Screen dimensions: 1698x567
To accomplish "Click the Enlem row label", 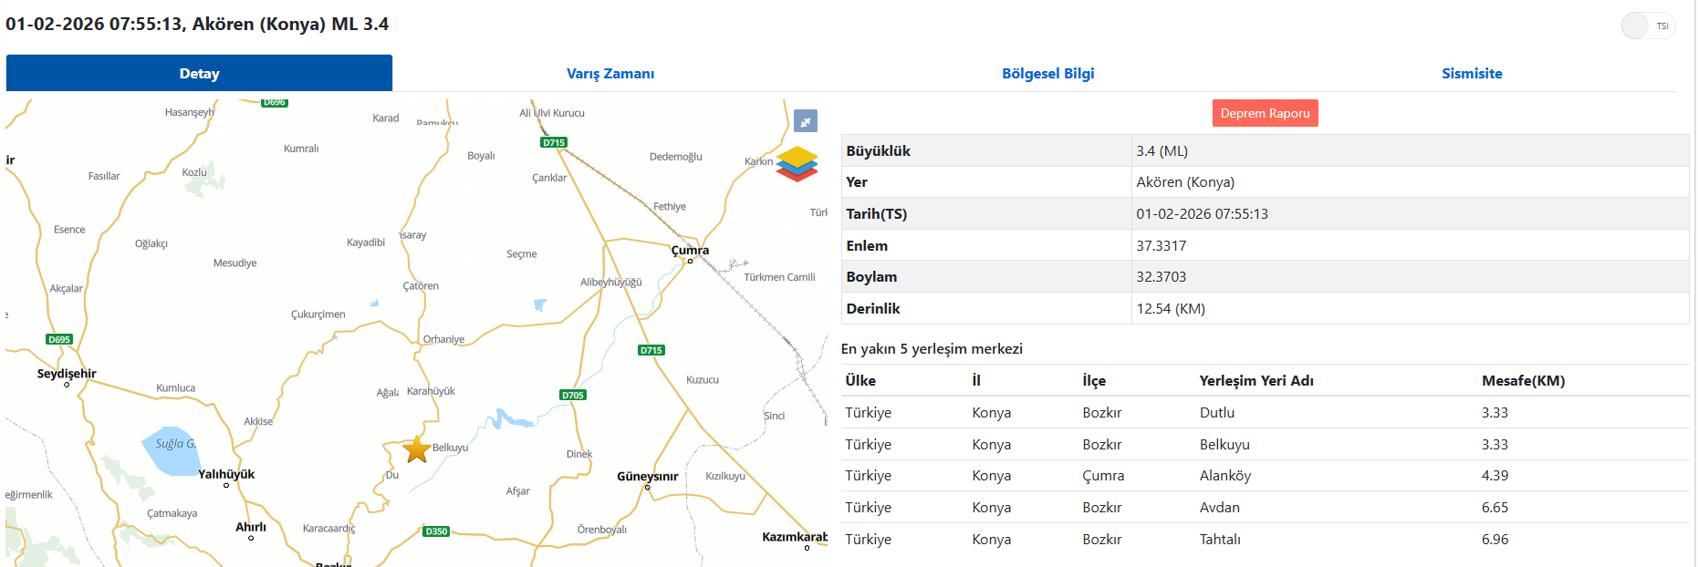I will [866, 246].
